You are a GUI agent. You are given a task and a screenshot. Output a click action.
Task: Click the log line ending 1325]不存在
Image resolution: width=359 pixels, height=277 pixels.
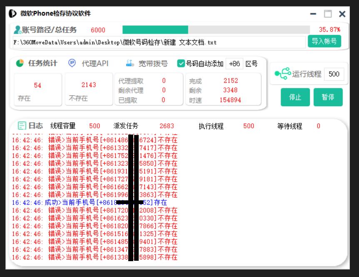pyautogui.click(x=95, y=234)
